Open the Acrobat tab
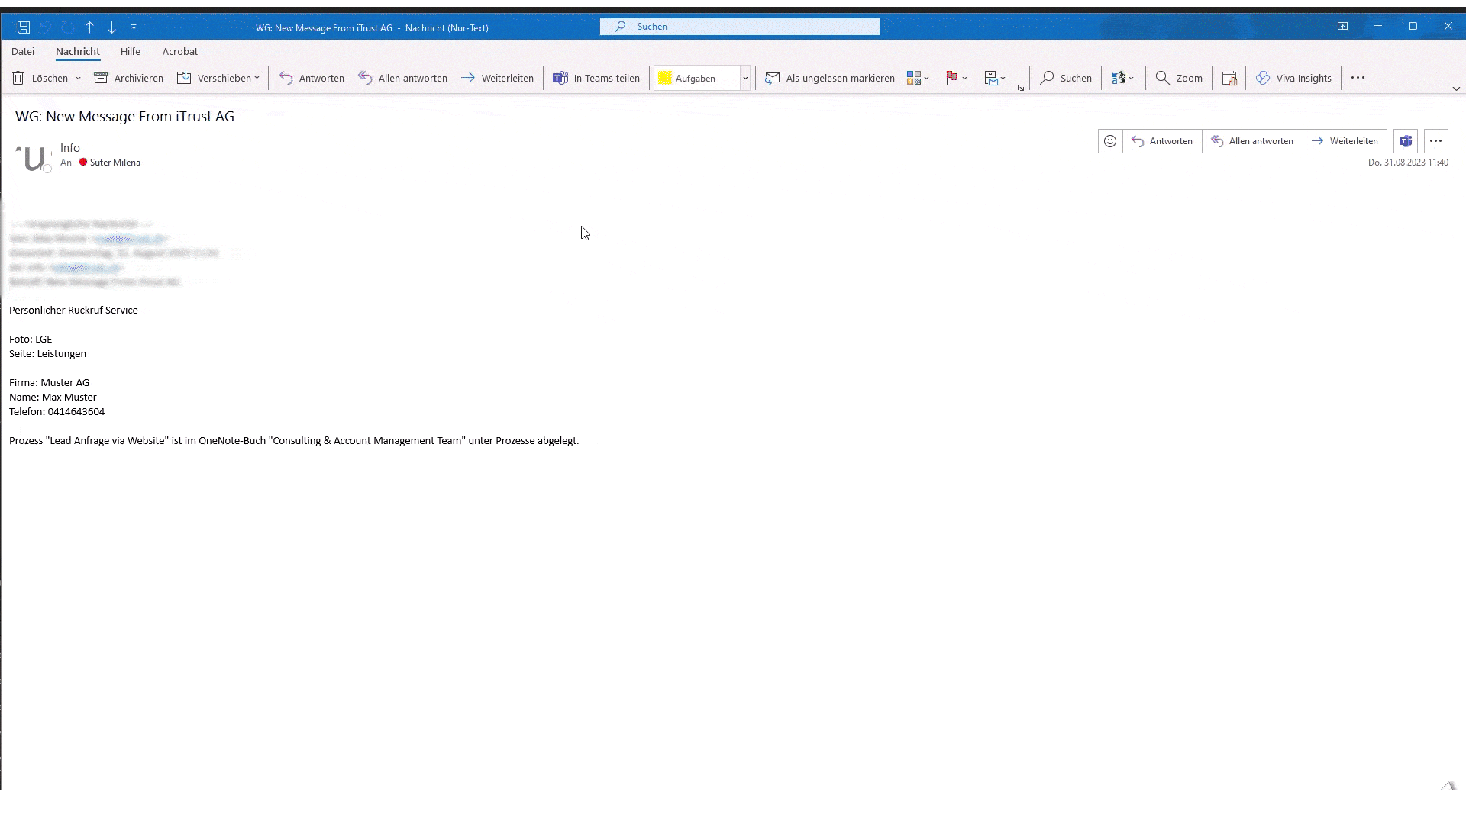 pos(180,52)
